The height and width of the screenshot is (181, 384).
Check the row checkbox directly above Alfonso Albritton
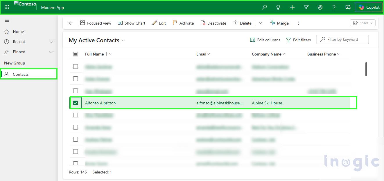76,91
